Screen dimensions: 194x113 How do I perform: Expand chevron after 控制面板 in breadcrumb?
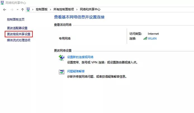(x=51, y=9)
